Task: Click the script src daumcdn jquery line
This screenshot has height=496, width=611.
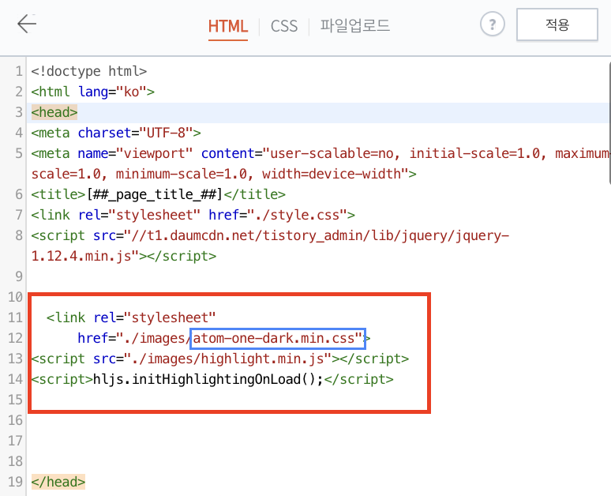Action: 270,236
